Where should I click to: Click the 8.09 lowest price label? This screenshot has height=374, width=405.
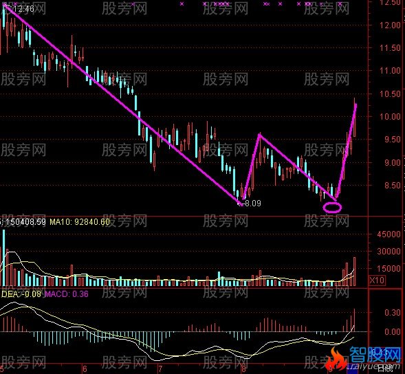coord(252,203)
